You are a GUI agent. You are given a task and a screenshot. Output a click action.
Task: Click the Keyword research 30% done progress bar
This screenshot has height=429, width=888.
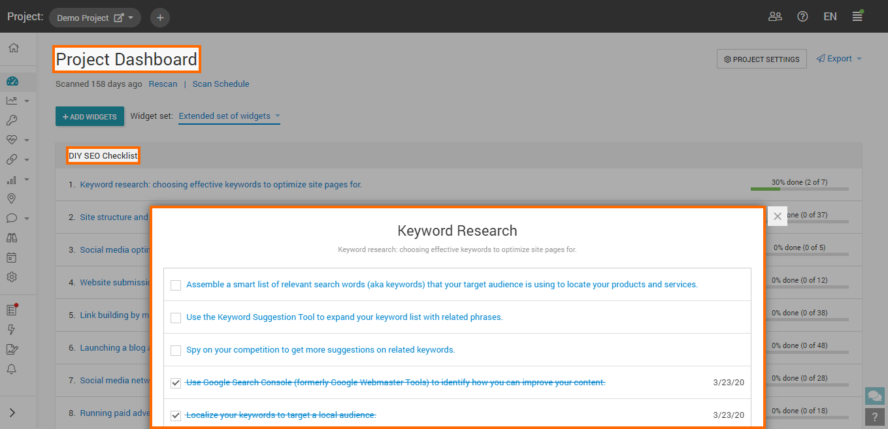[799, 189]
